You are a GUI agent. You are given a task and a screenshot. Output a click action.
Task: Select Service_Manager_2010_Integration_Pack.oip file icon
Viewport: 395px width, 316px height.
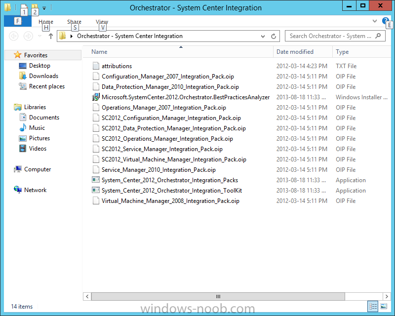(96, 169)
